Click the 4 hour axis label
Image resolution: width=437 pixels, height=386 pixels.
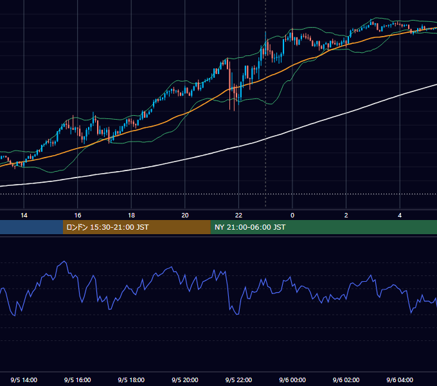click(400, 216)
